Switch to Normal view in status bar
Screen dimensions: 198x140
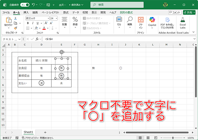(140, 137)
